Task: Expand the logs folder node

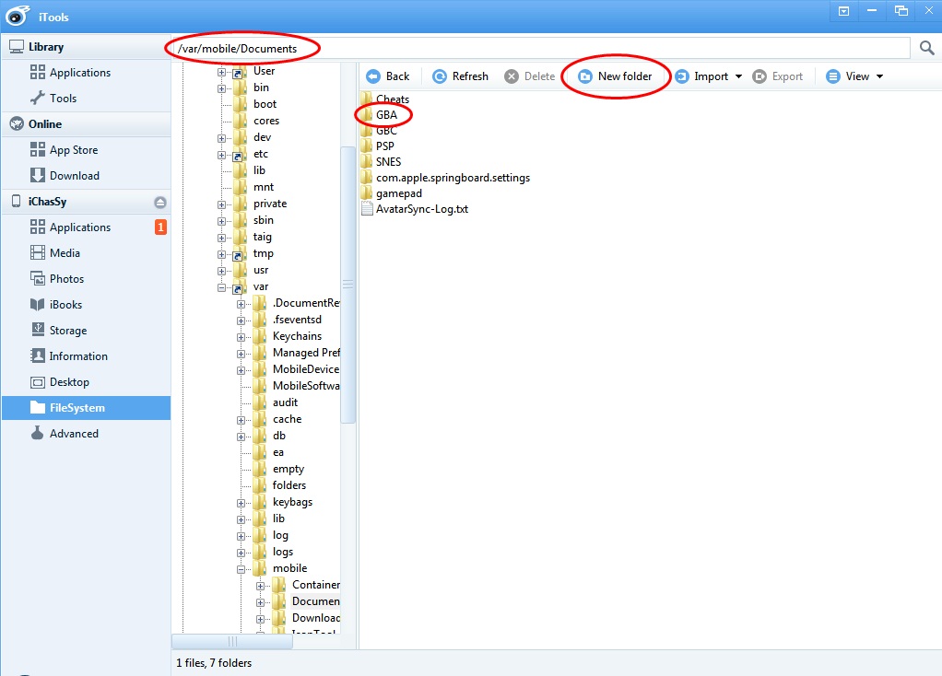Action: tap(241, 553)
